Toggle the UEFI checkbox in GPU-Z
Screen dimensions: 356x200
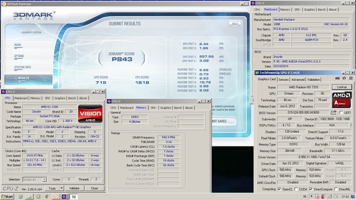(341, 113)
